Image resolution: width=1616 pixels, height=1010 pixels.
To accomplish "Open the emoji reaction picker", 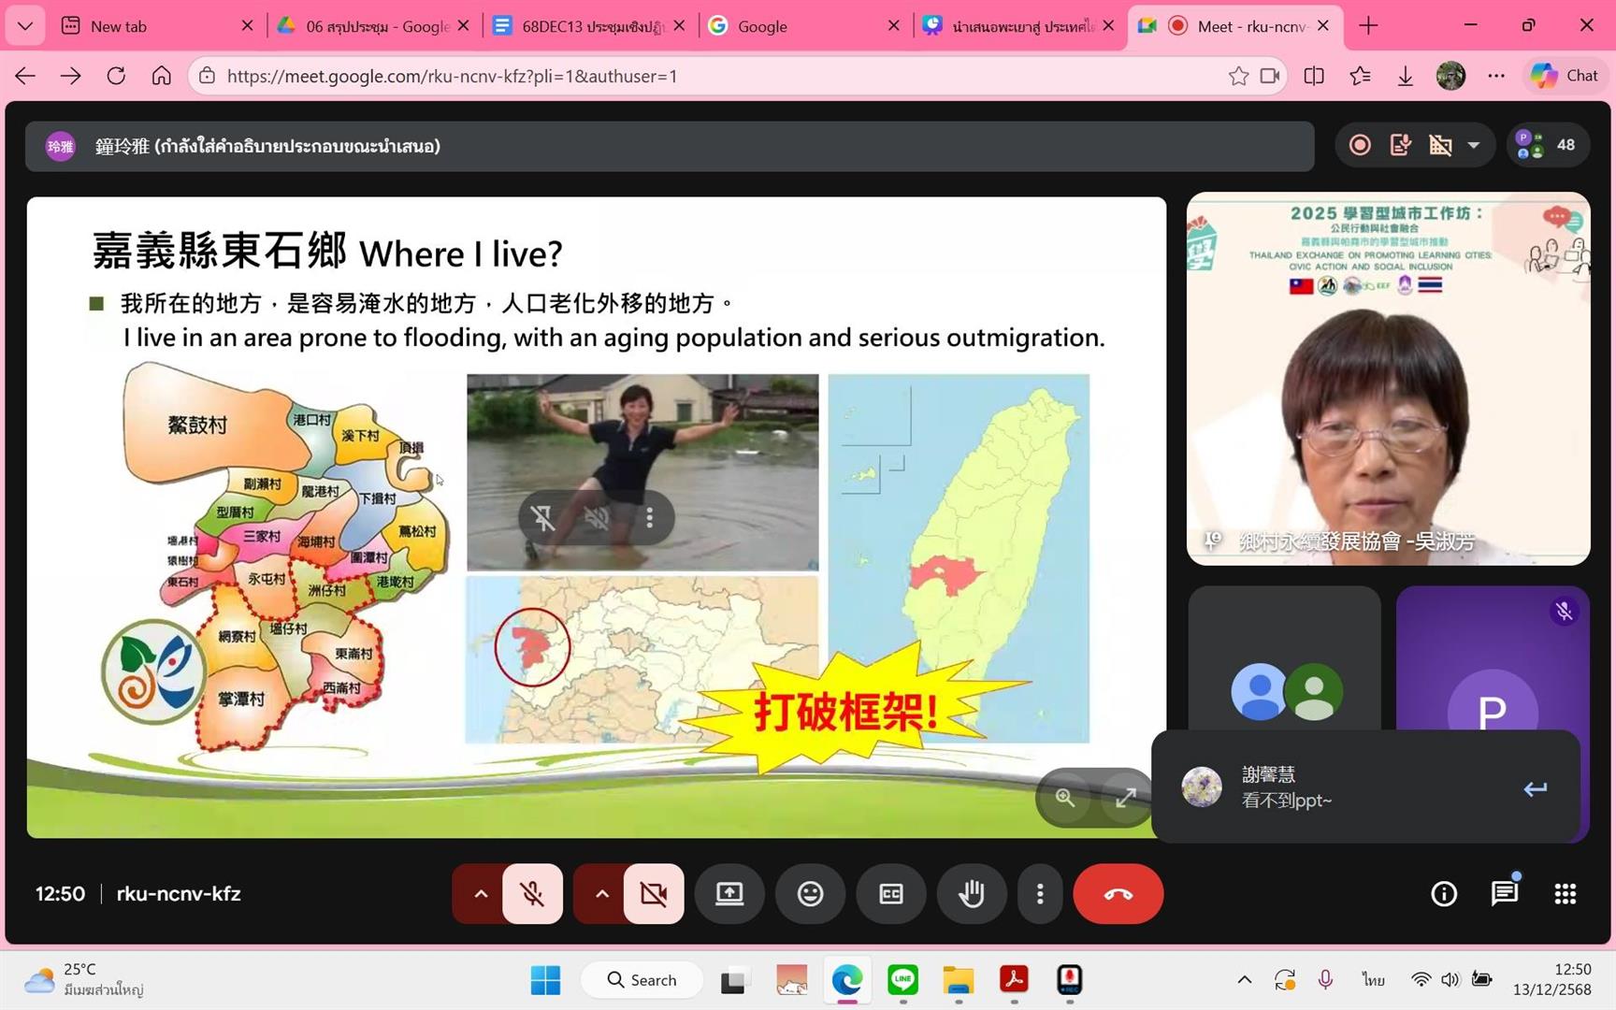I will pos(810,894).
